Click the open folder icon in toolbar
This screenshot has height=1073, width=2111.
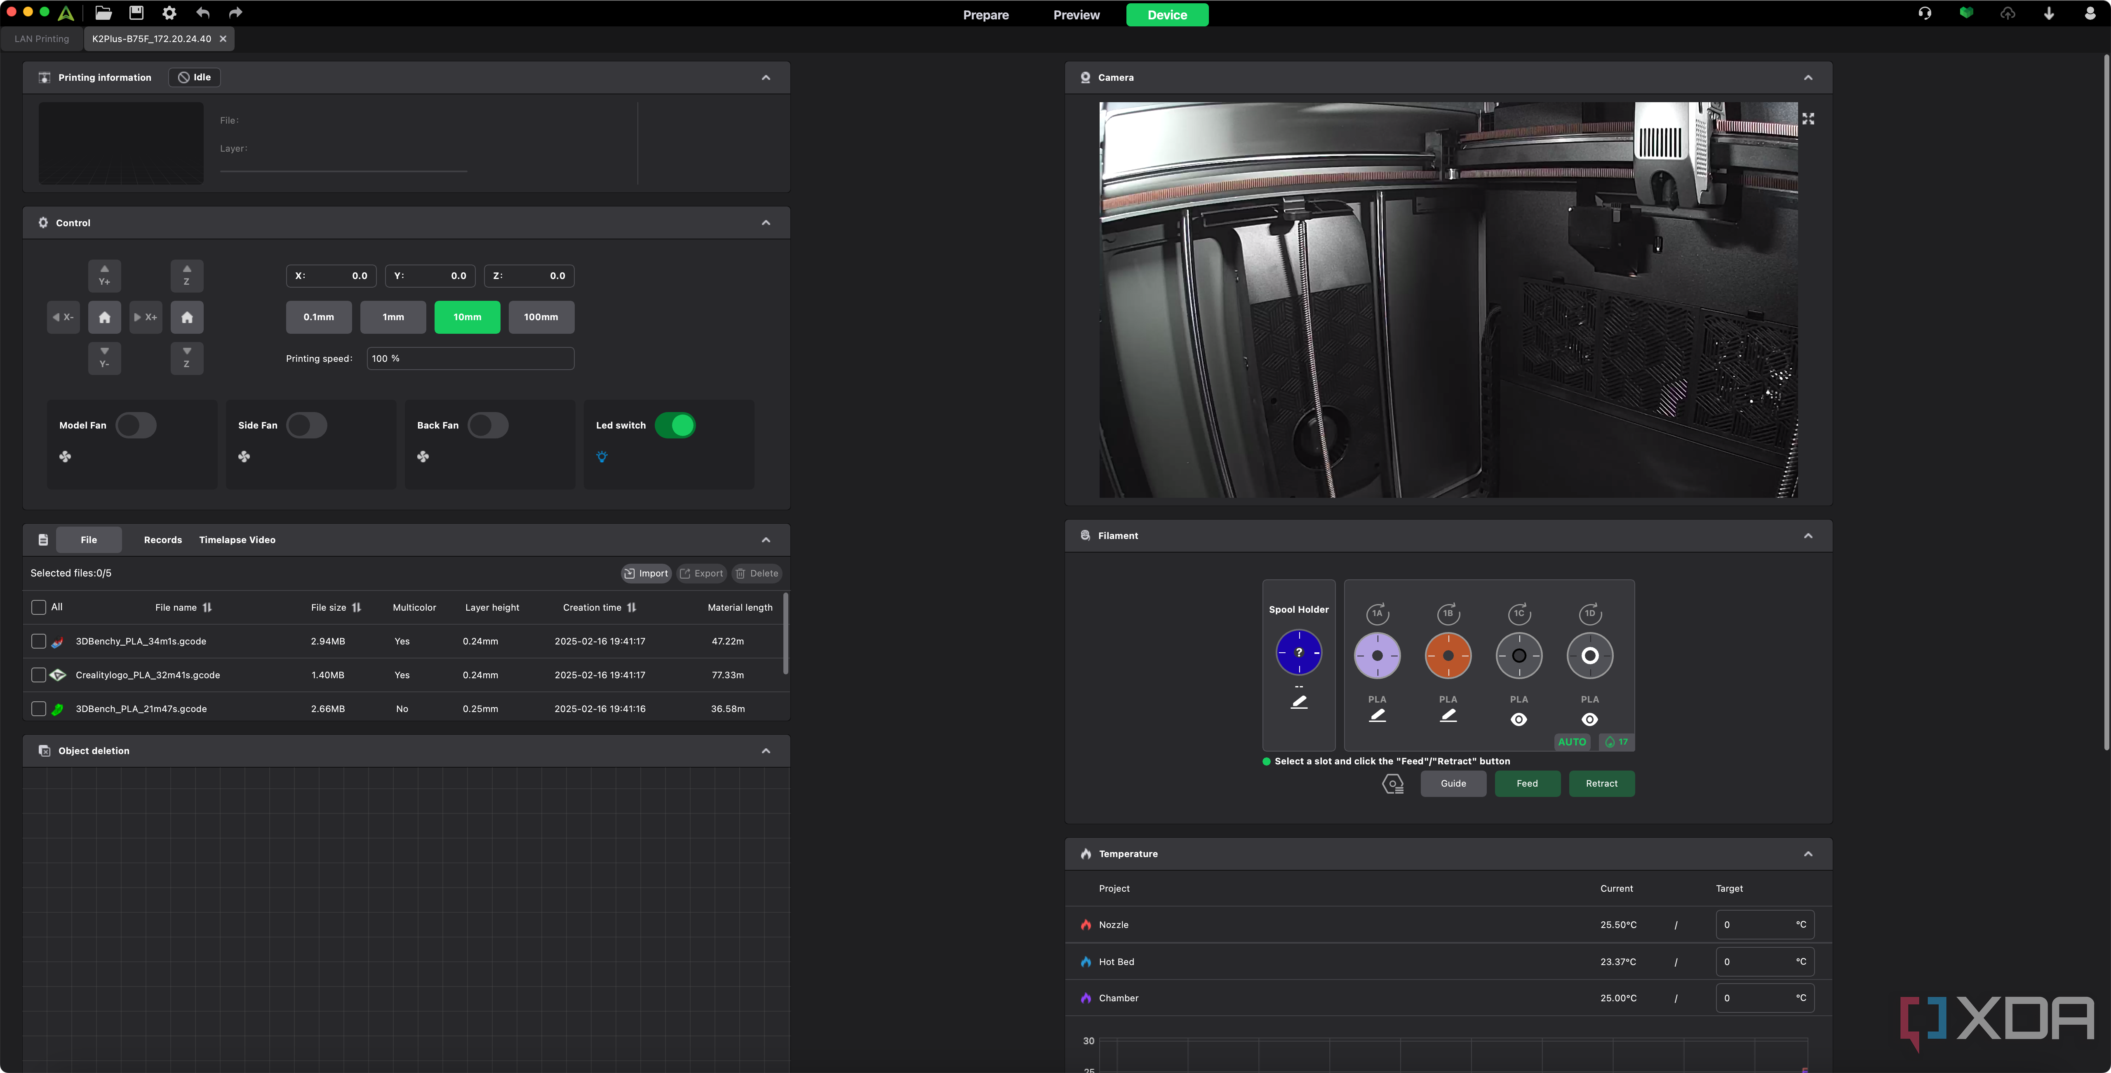(103, 13)
